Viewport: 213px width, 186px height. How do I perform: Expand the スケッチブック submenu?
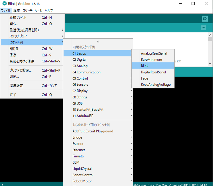click(x=32, y=36)
